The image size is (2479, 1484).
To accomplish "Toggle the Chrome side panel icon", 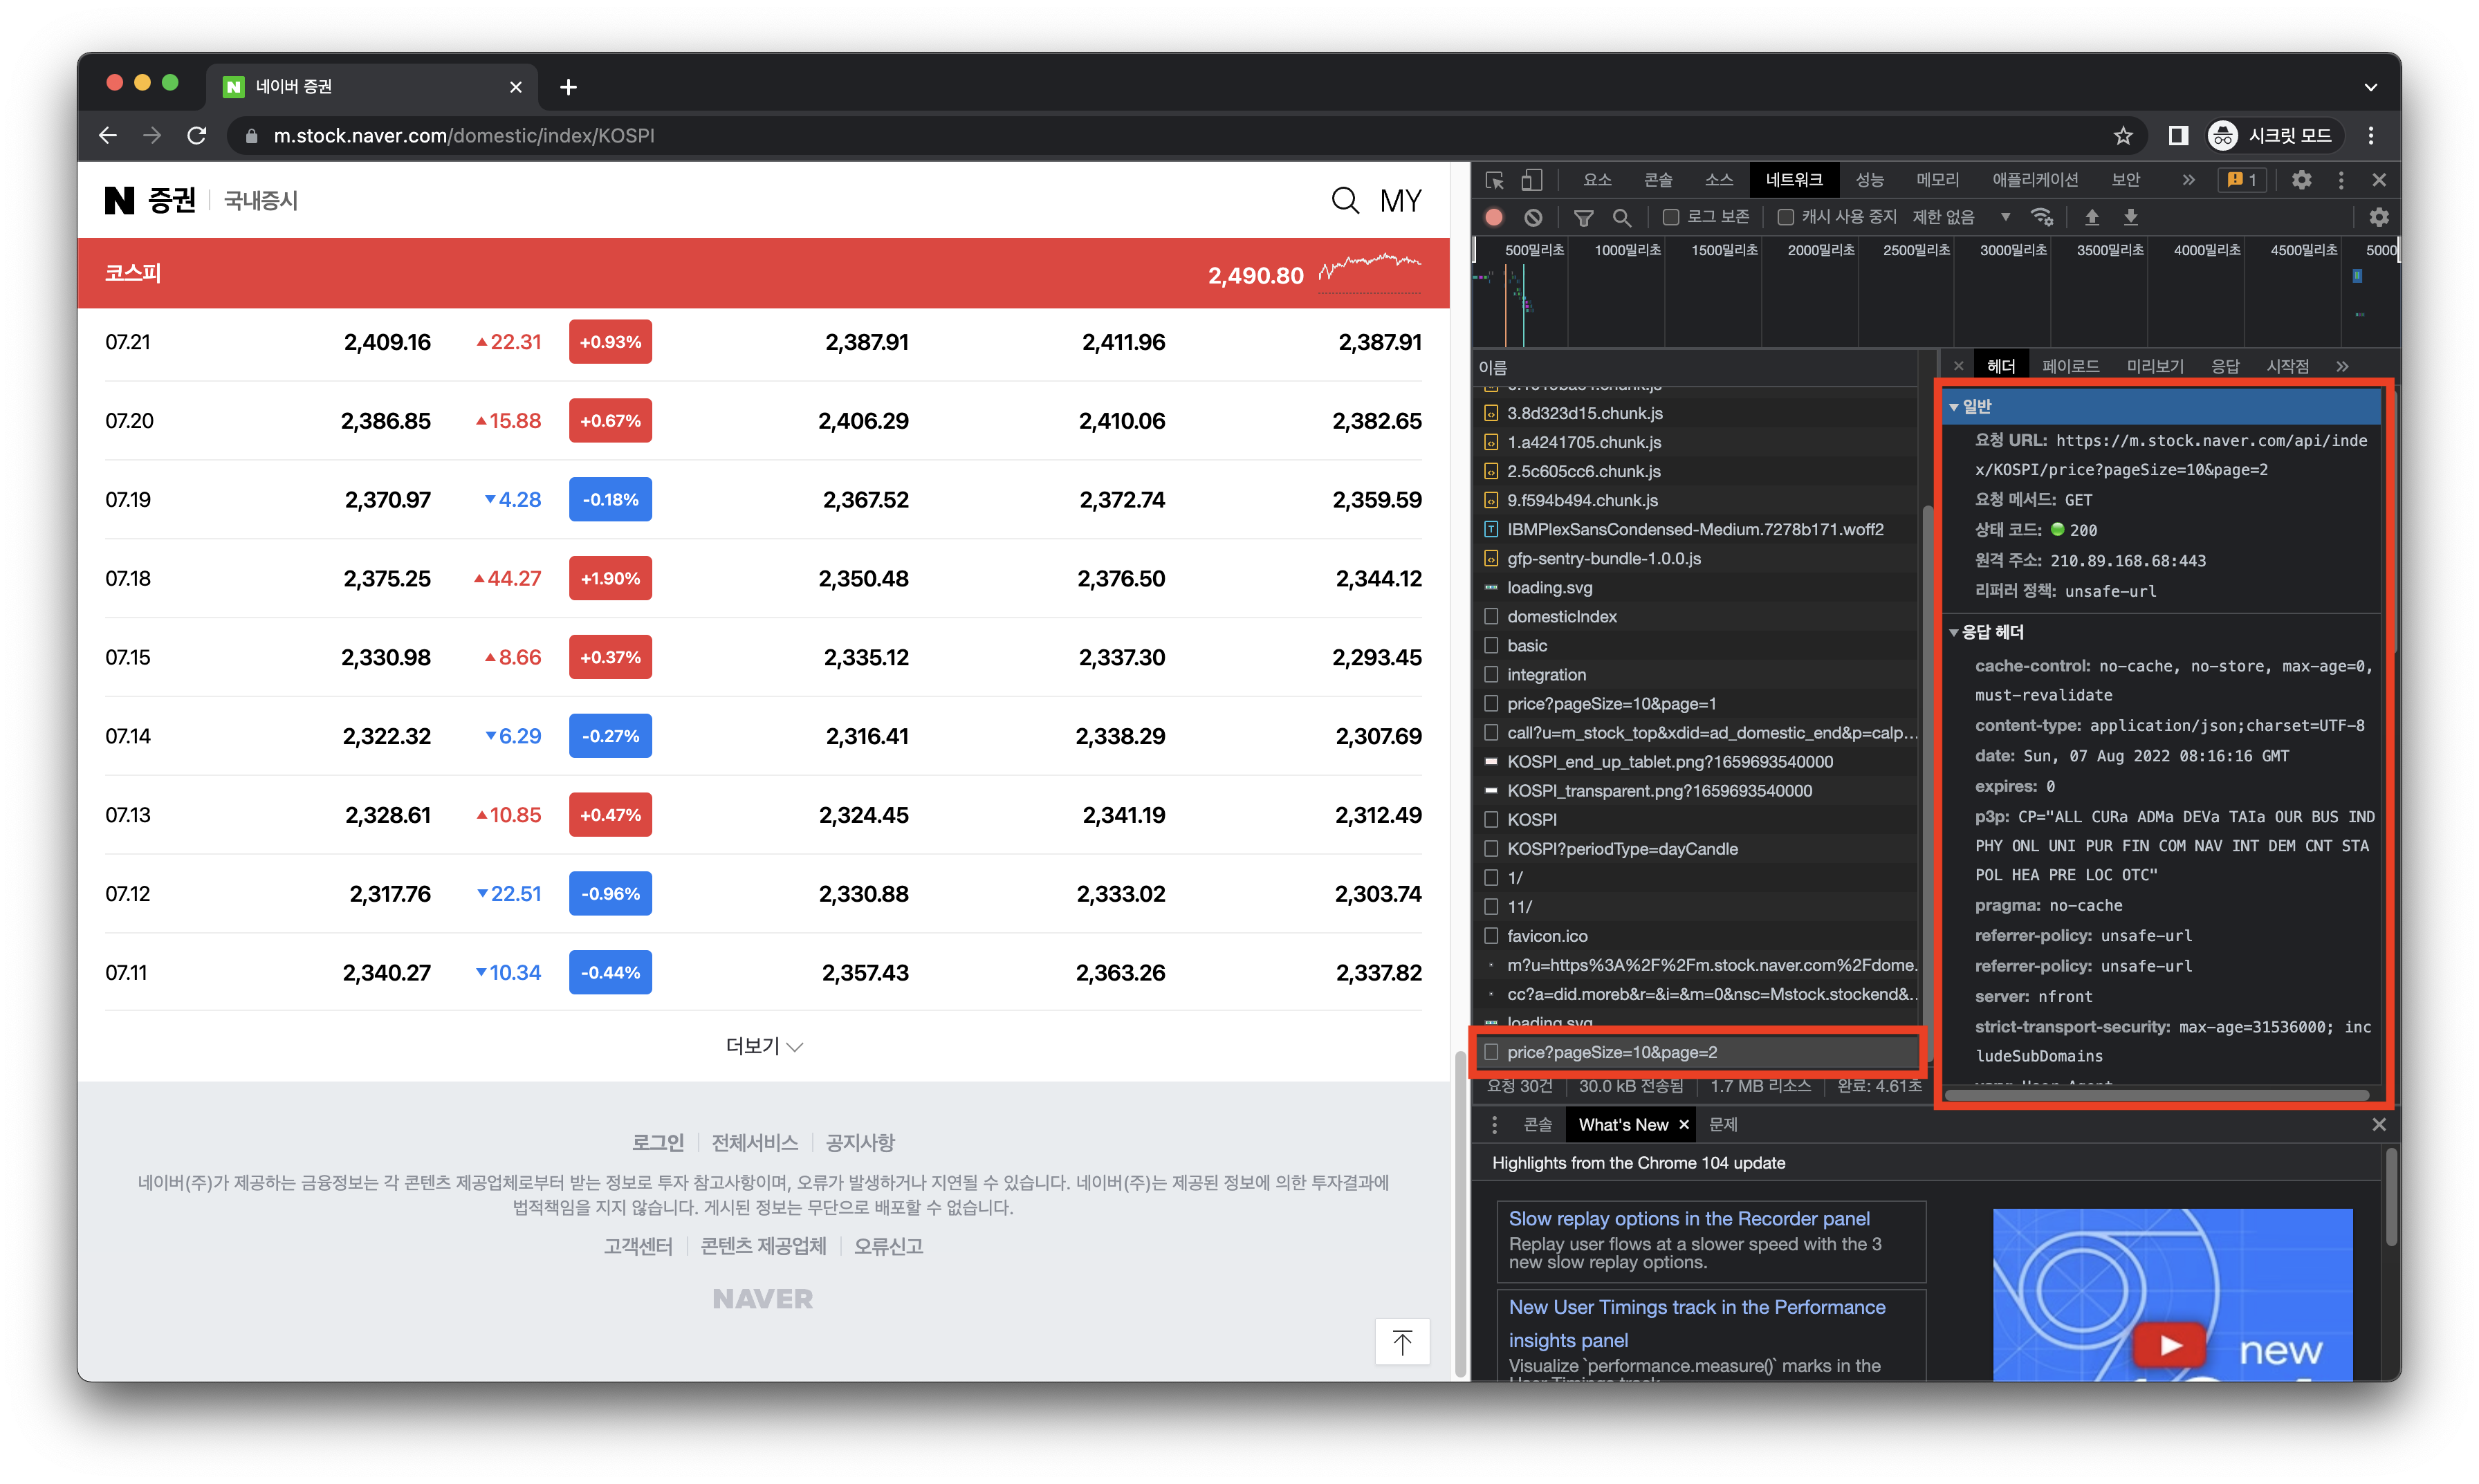I will [x=2178, y=135].
